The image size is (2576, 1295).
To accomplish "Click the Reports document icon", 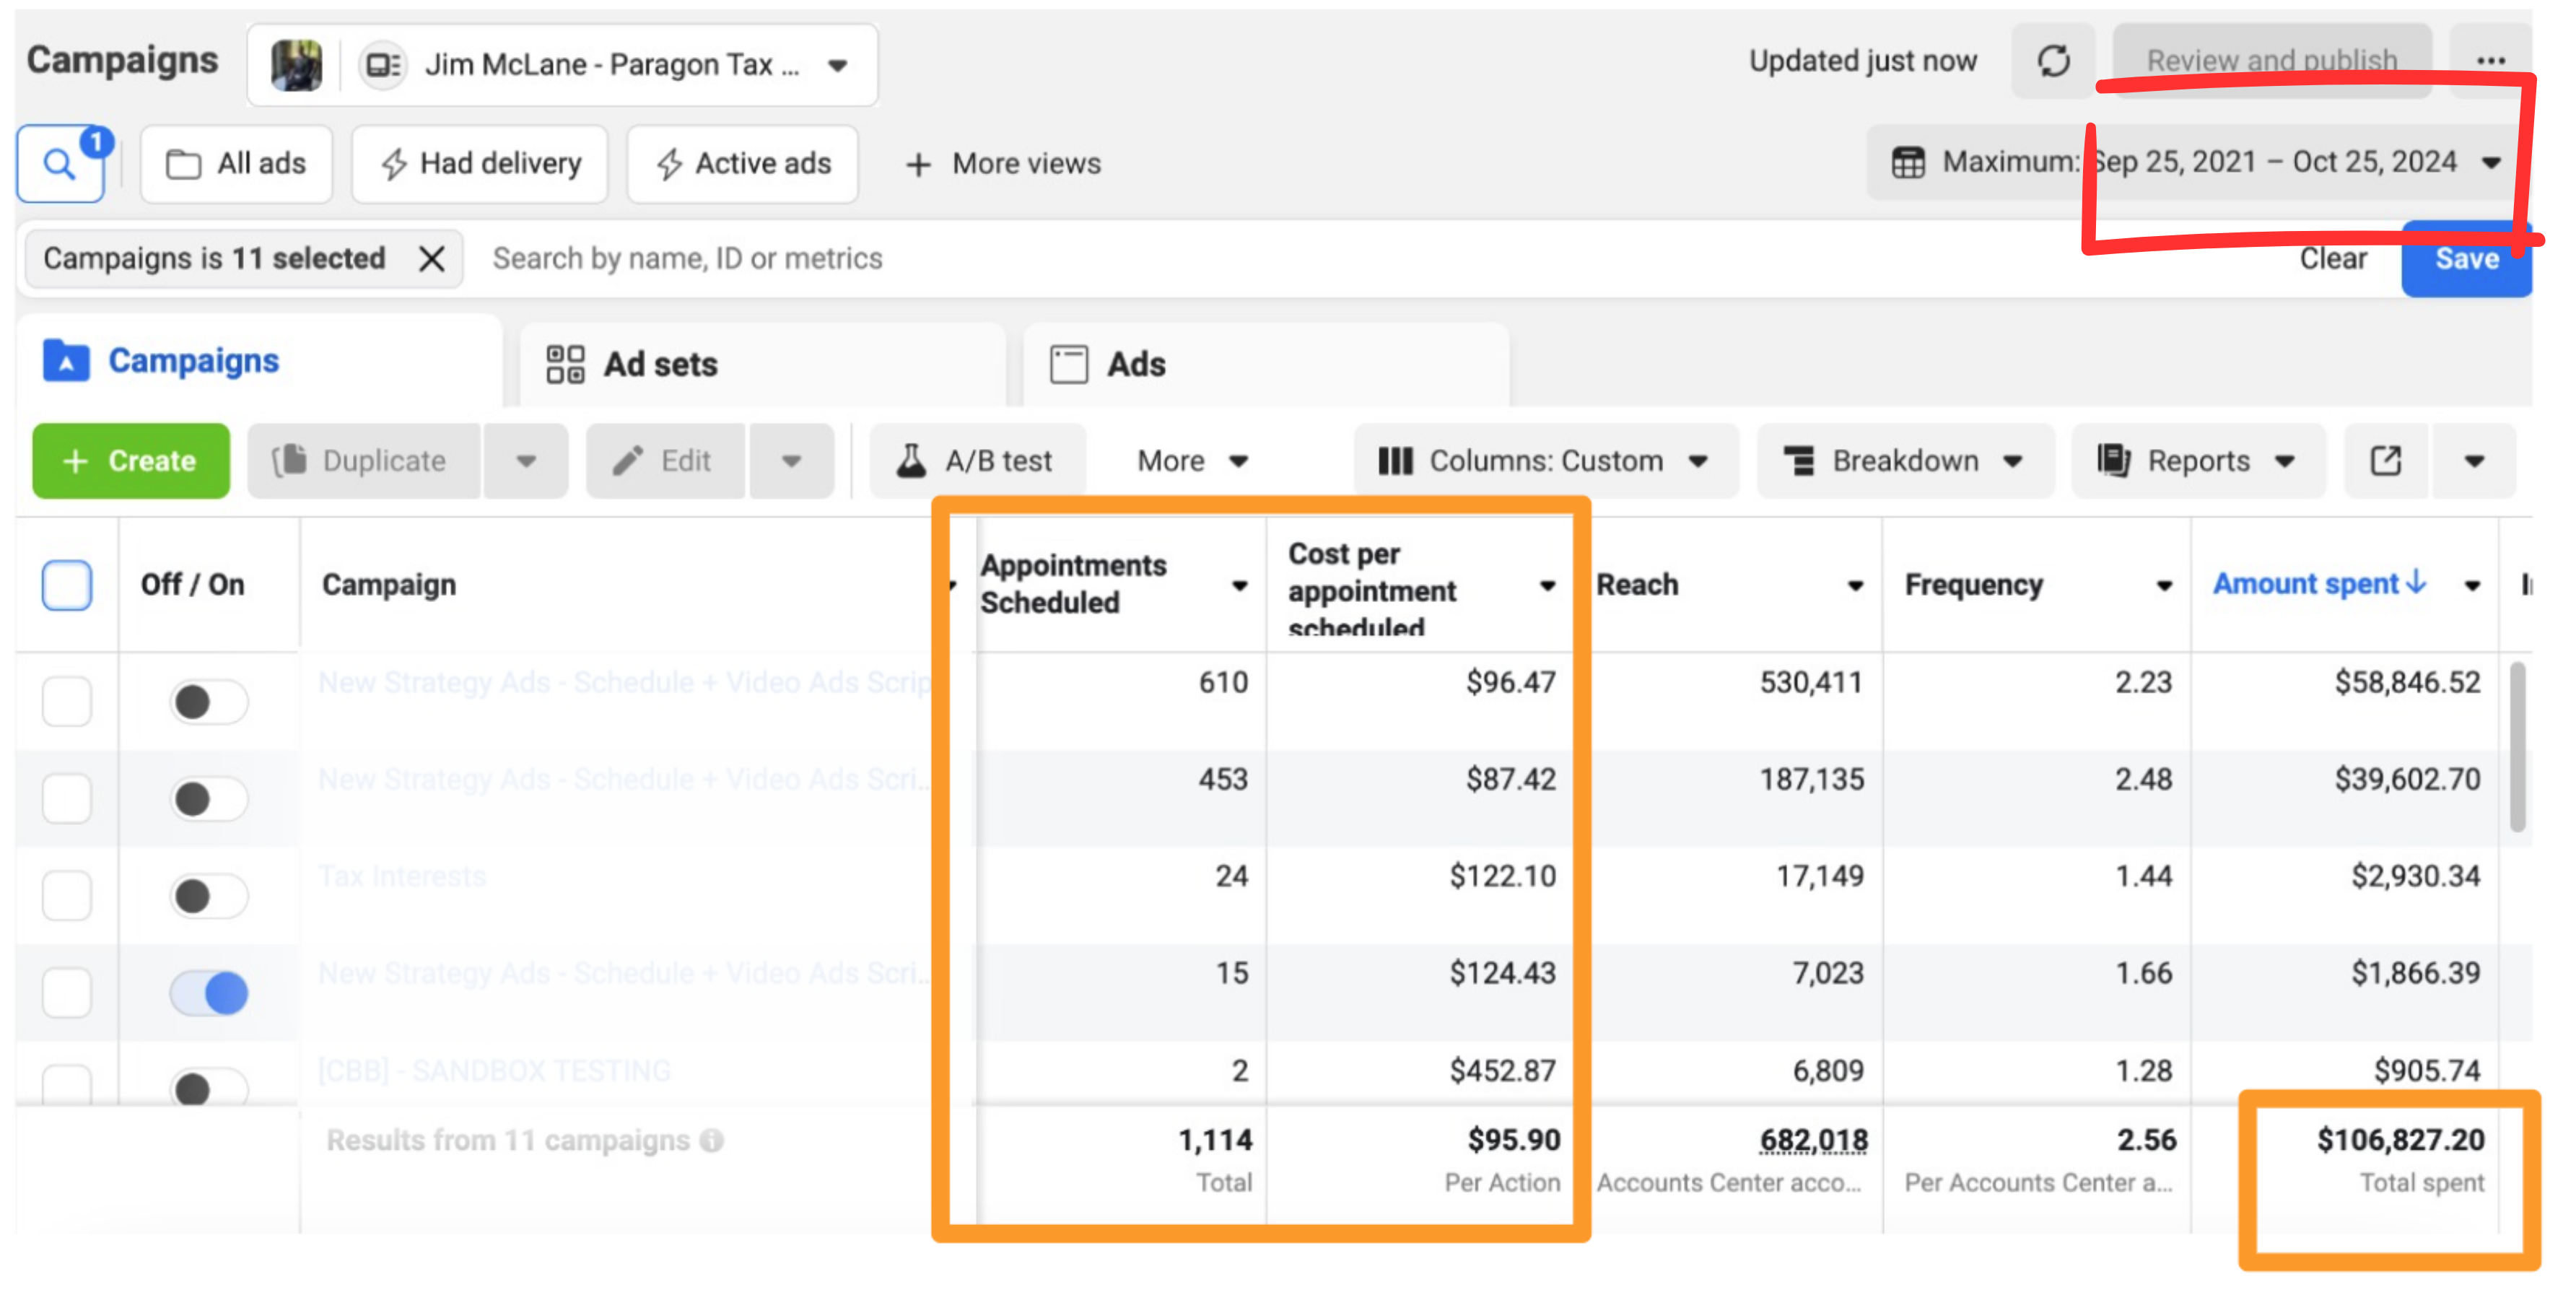I will pyautogui.click(x=2113, y=461).
